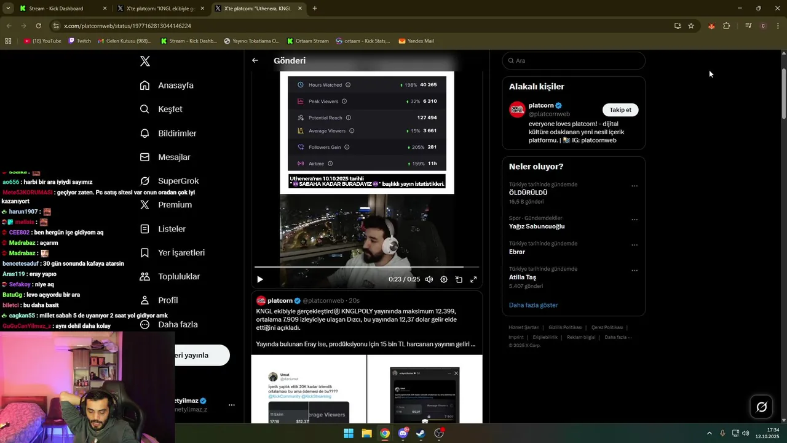
Task: Focus the Ara search field
Action: (574, 61)
